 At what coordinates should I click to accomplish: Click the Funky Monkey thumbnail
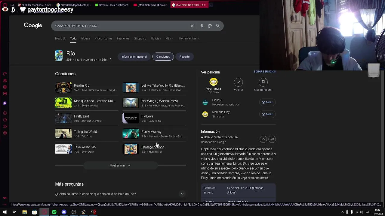tap(131, 134)
